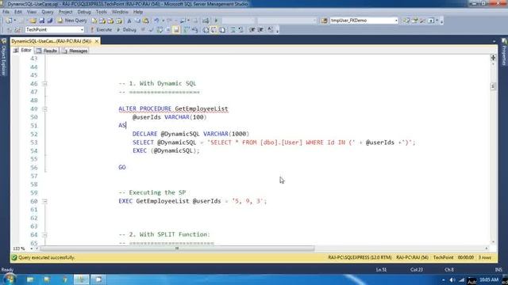Click the Find in Files icon beside tmpUser_FKDemo box
Image resolution: width=508 pixels, height=285 pixels.
[324, 21]
